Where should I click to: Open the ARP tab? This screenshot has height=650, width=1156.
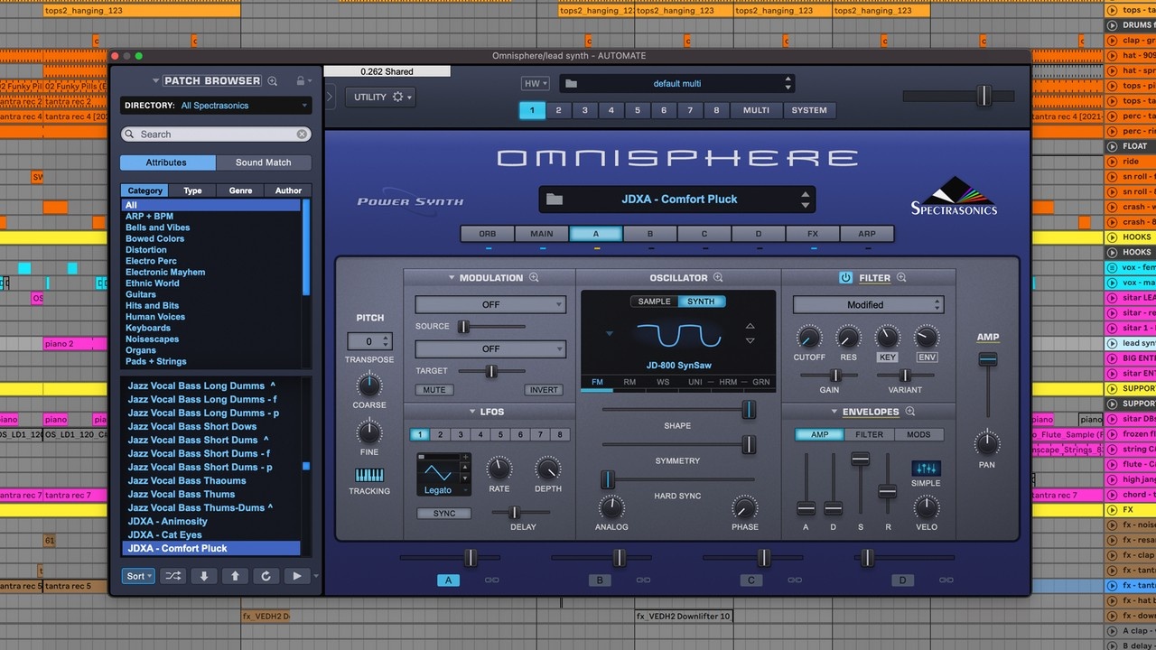pyautogui.click(x=867, y=234)
